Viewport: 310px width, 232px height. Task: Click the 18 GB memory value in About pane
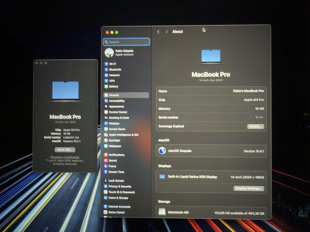(259, 109)
